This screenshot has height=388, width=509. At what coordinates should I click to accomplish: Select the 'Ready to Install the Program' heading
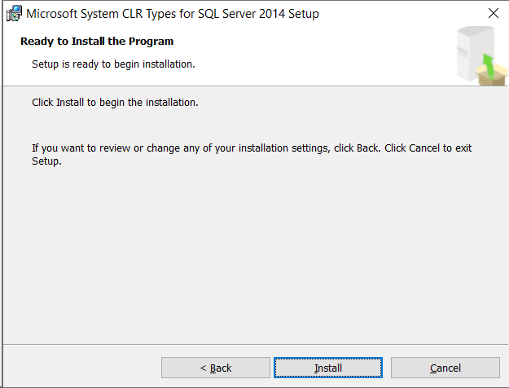coord(97,42)
